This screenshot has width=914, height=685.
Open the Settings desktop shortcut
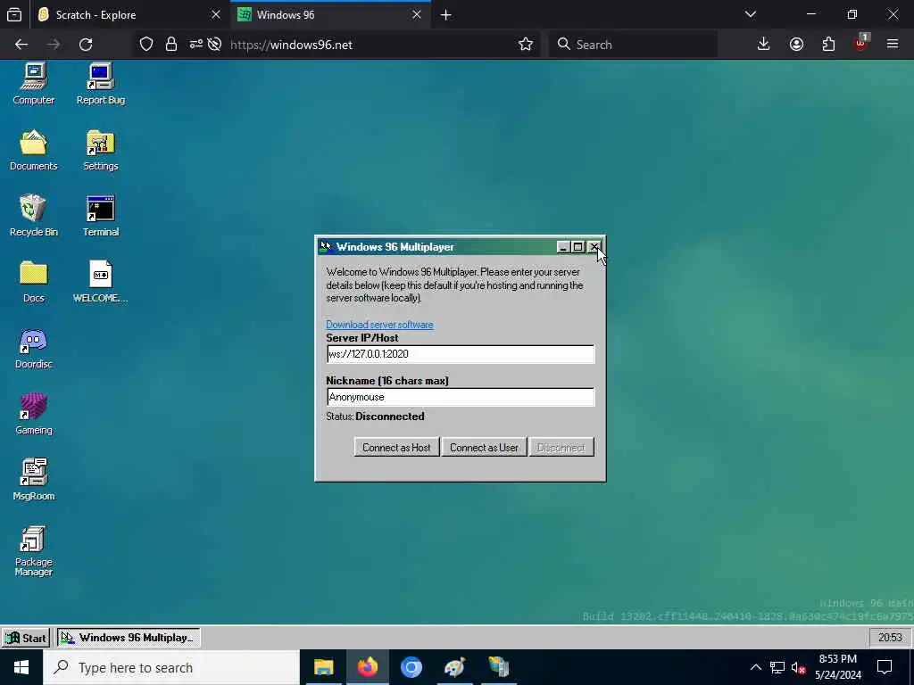[x=100, y=150]
